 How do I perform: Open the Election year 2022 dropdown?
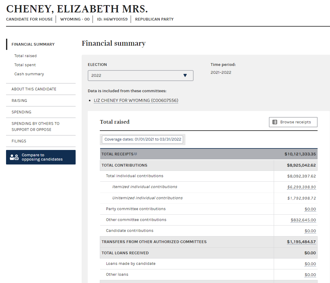tap(140, 76)
